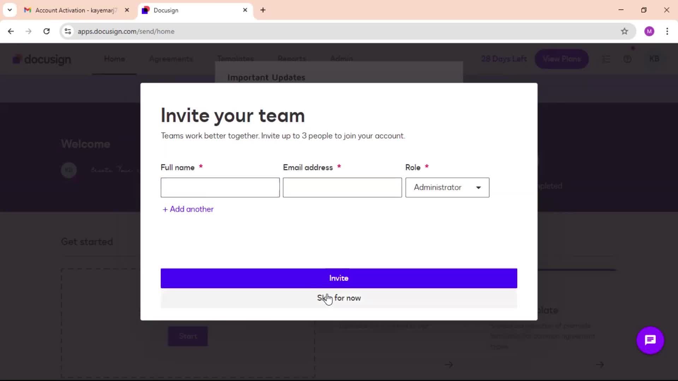Focus the Full name input field

pos(220,187)
